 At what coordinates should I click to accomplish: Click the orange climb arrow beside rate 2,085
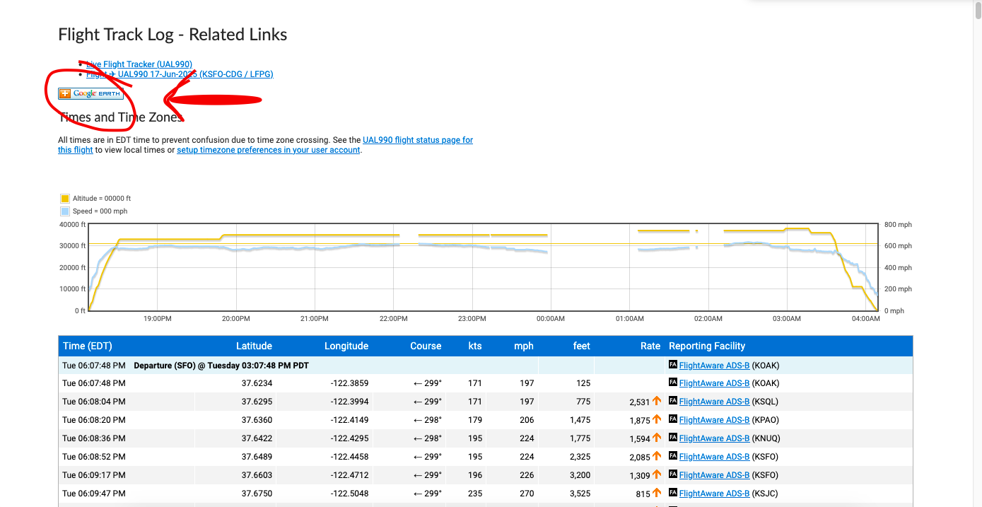[657, 456]
